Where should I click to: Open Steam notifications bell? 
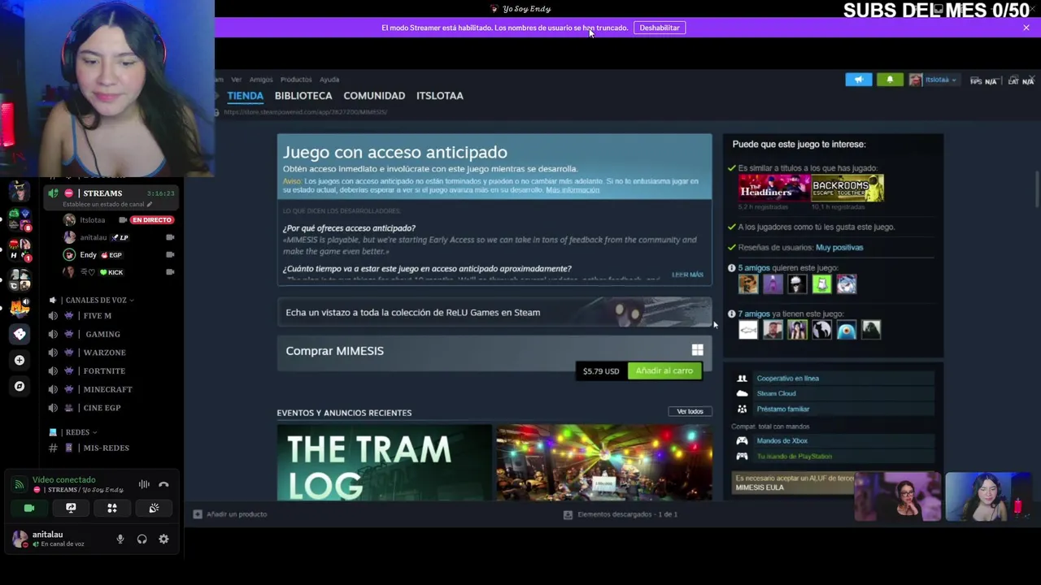pos(890,79)
